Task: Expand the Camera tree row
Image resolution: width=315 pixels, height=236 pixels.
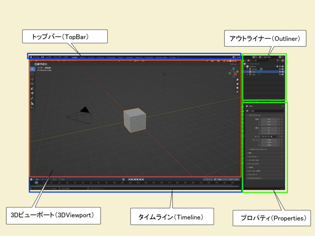Action: [x=247, y=69]
